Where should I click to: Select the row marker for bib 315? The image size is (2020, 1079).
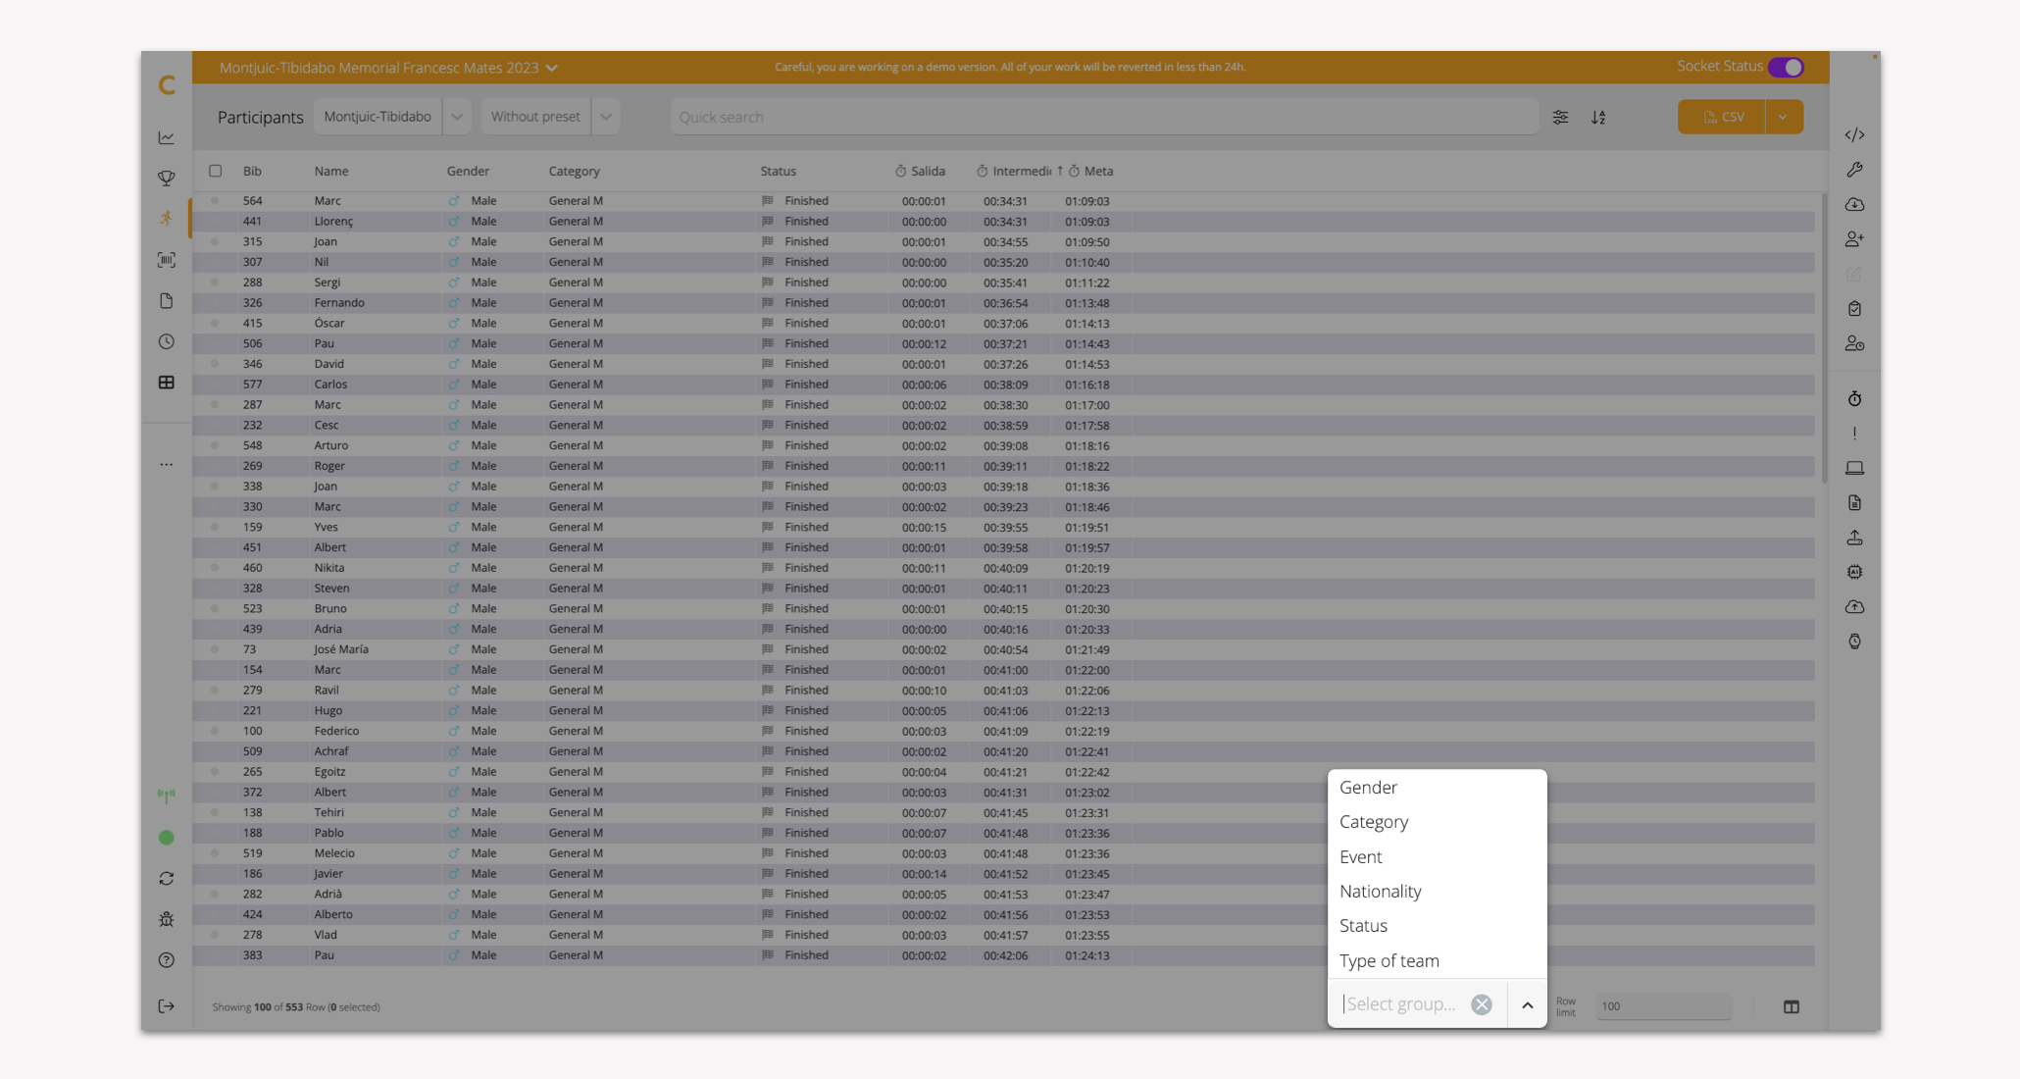215,241
